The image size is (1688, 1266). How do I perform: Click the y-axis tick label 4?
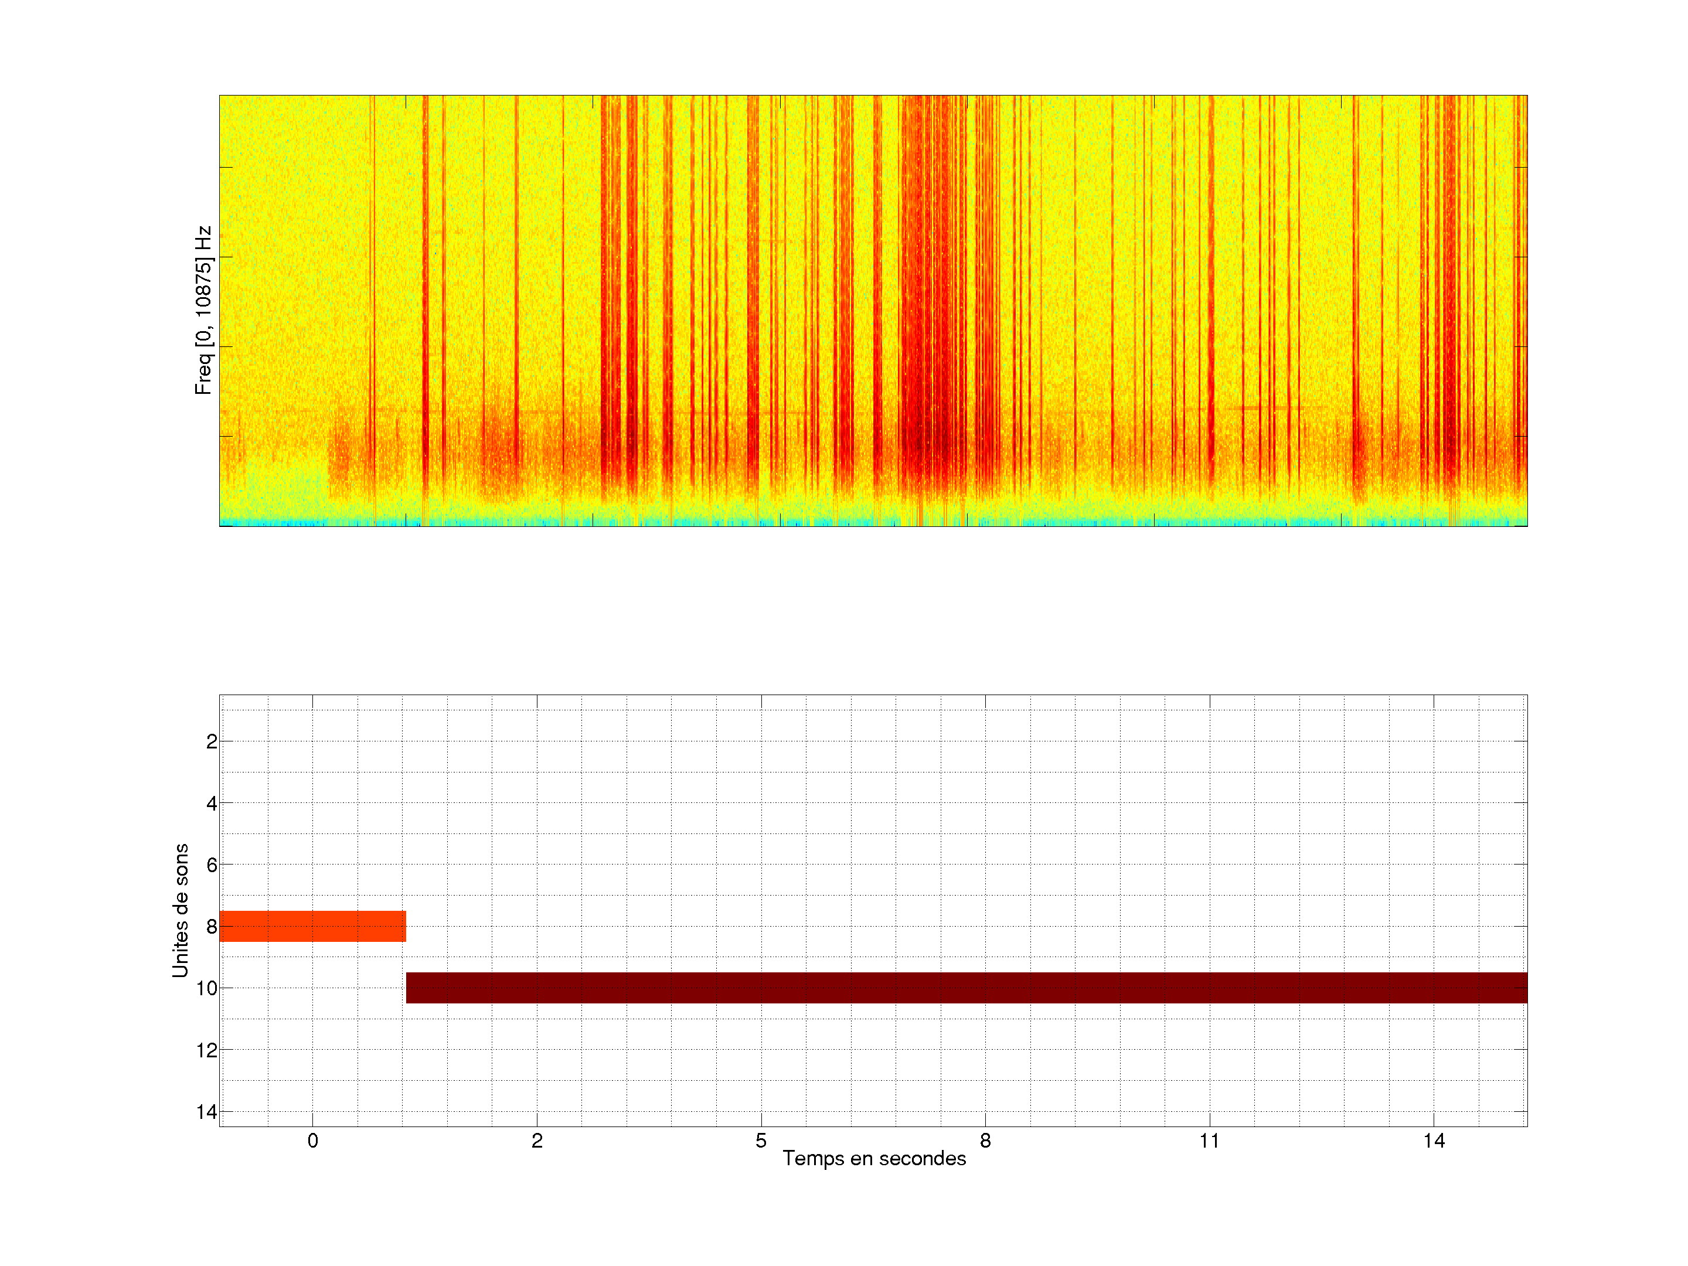212,804
